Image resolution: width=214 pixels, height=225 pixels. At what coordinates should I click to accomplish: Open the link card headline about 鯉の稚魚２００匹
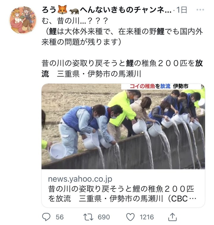pos(122,193)
